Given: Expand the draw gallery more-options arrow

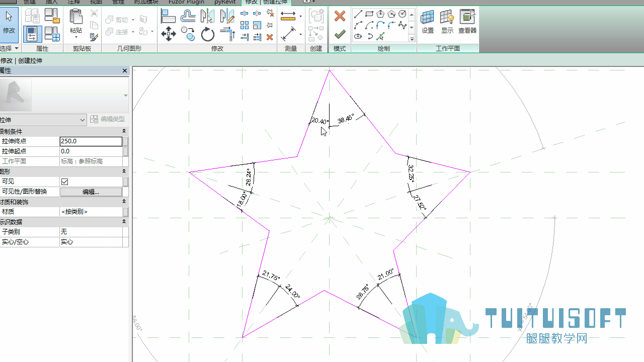Looking at the screenshot, I should (x=412, y=38).
